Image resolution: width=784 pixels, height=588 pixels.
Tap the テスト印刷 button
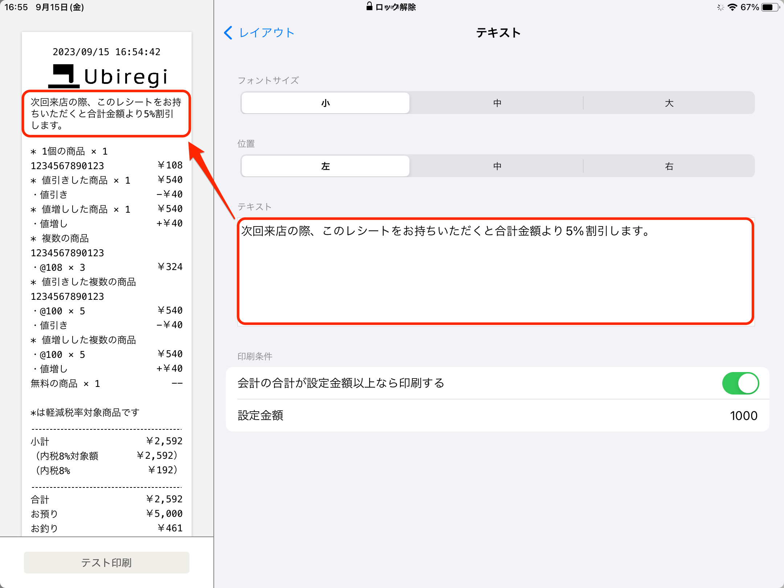pos(107,563)
